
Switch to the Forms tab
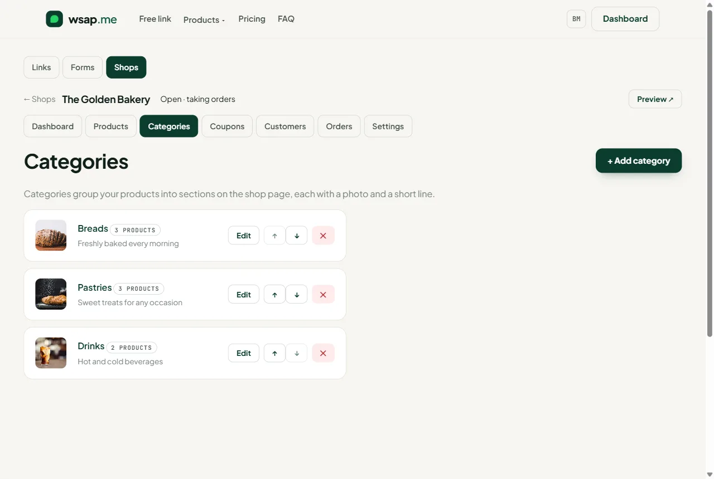pos(83,67)
